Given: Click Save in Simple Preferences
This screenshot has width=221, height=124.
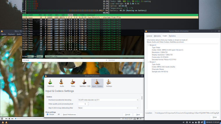Looking at the screenshot, I should [x=138, y=115].
